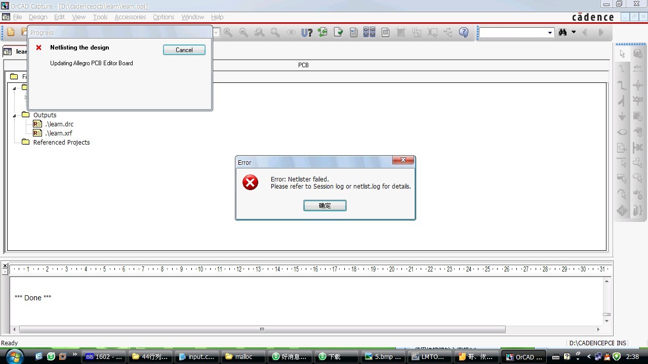The image size is (648, 364).
Task: Show hidden quick launch icons chevron
Action: 75,354
